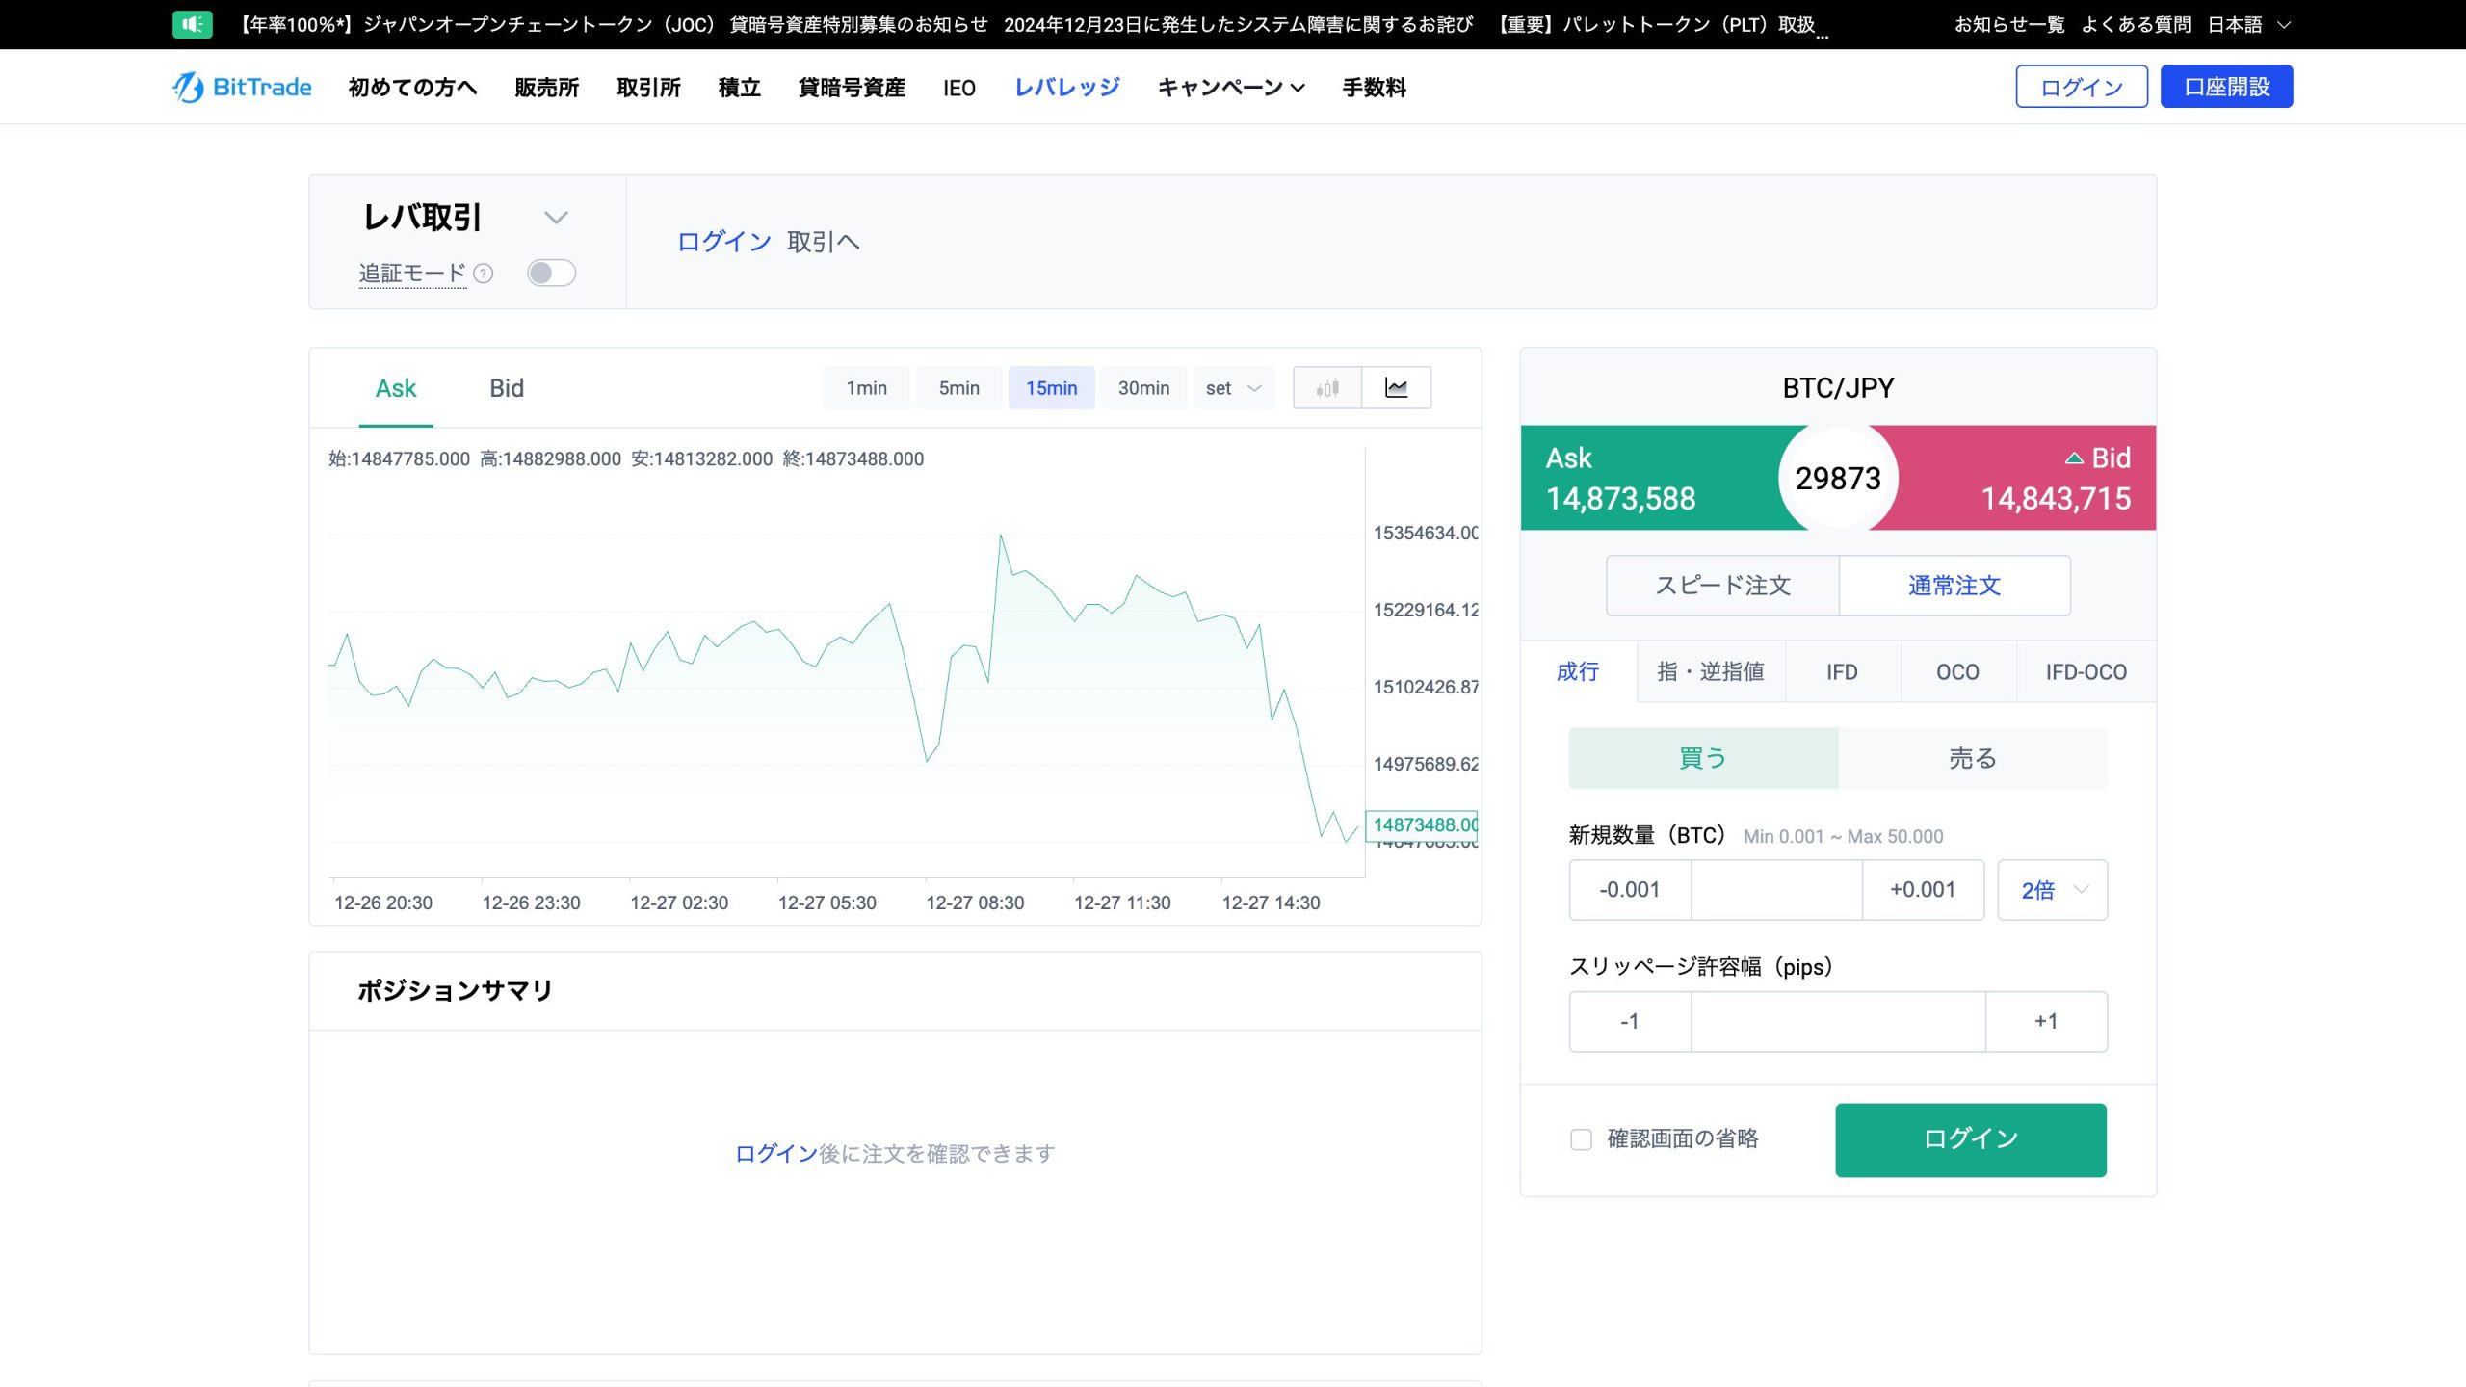Click the -0.001 quantity decrement button

click(1630, 890)
